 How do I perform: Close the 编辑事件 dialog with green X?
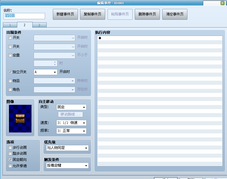[222, 3]
